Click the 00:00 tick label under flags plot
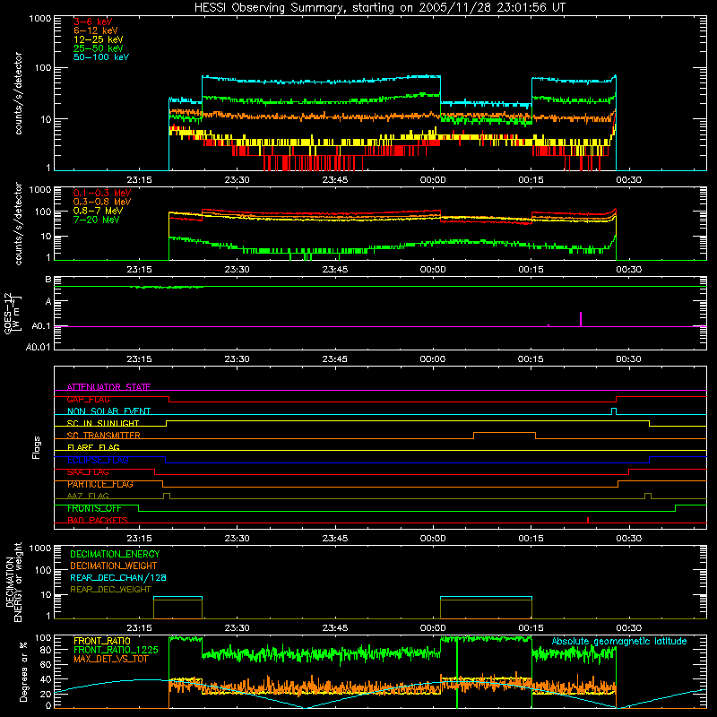 [433, 539]
